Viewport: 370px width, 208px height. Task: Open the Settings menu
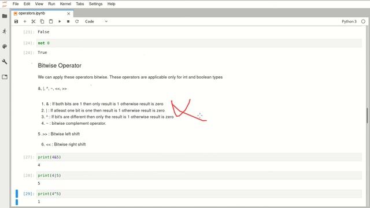pyautogui.click(x=95, y=4)
